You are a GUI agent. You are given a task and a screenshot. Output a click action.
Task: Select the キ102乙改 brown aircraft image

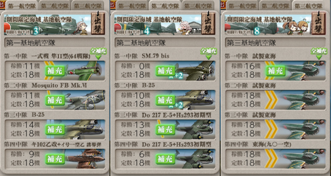click(84, 159)
